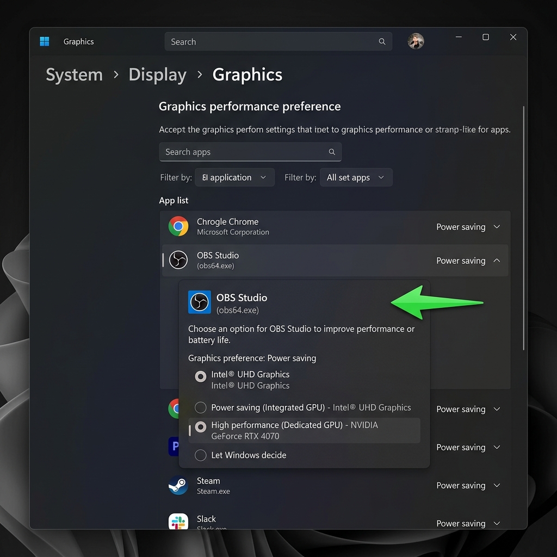Image resolution: width=557 pixels, height=557 pixels.
Task: Click the blue OBS Studio icon in popup
Action: pos(199,302)
